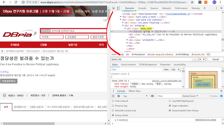Open Chrome three-dot menu
The height and width of the screenshot is (125, 224).
coord(221,2)
